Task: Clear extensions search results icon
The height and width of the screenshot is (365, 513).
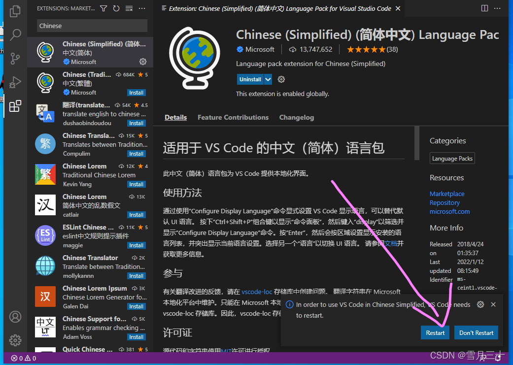Action: 129,8
